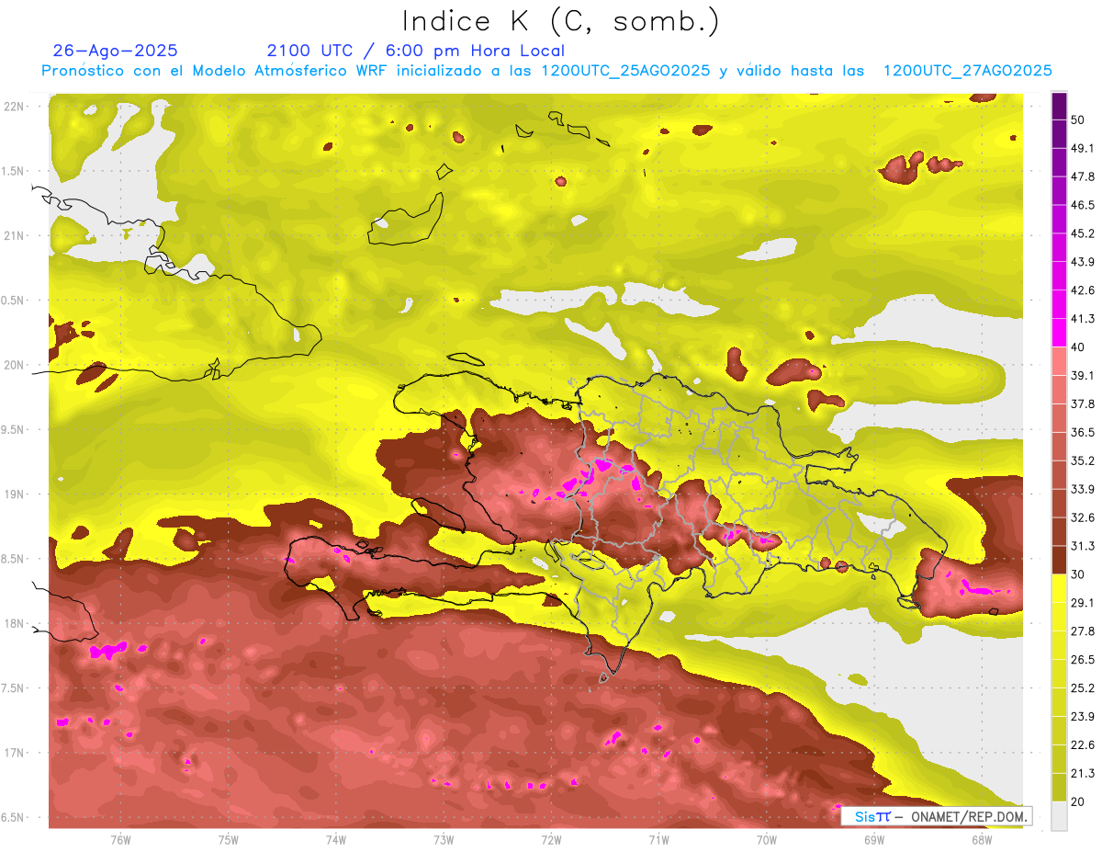Viewport: 1102px width, 852px height.
Task: Click the "22.6" value on the color scale
Action: click(1082, 745)
